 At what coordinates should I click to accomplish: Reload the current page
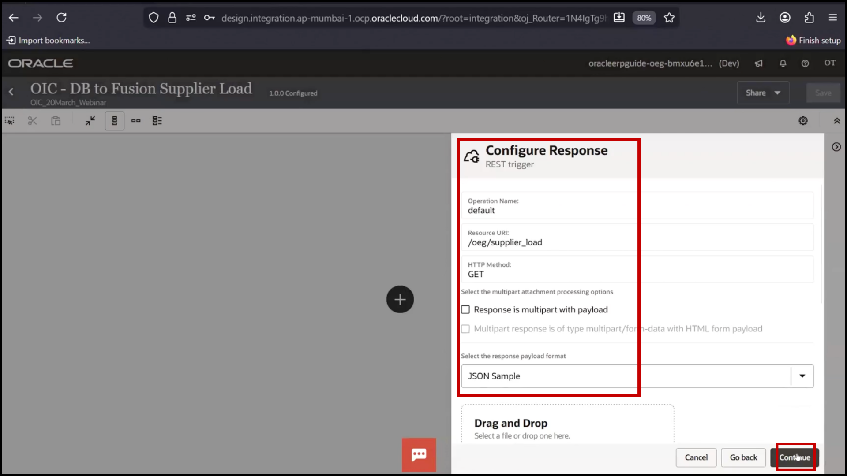61,18
